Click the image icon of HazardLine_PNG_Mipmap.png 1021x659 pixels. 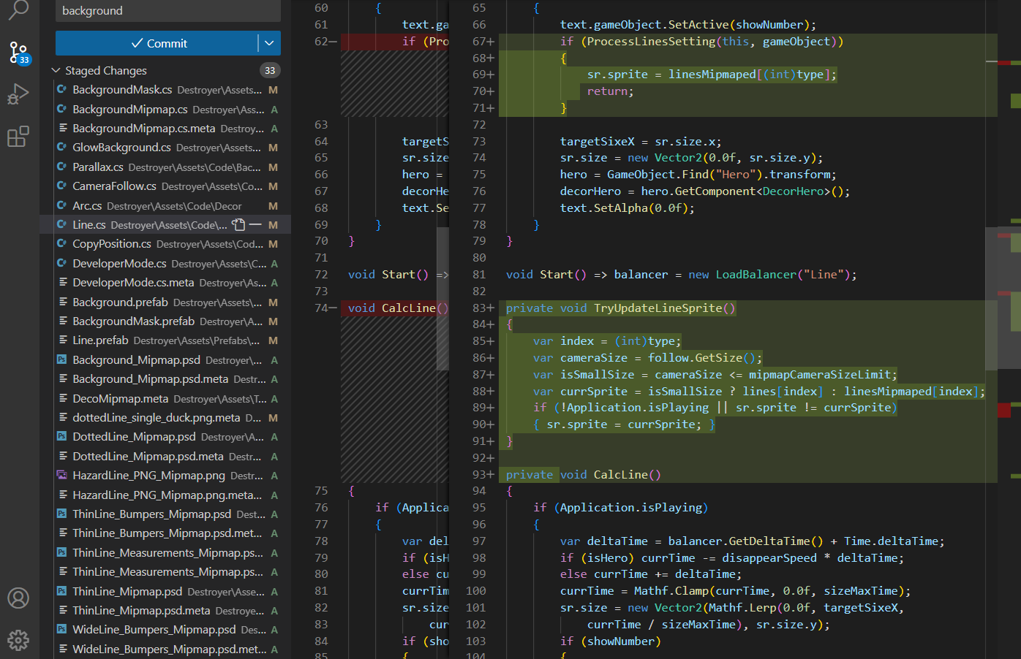coord(62,475)
